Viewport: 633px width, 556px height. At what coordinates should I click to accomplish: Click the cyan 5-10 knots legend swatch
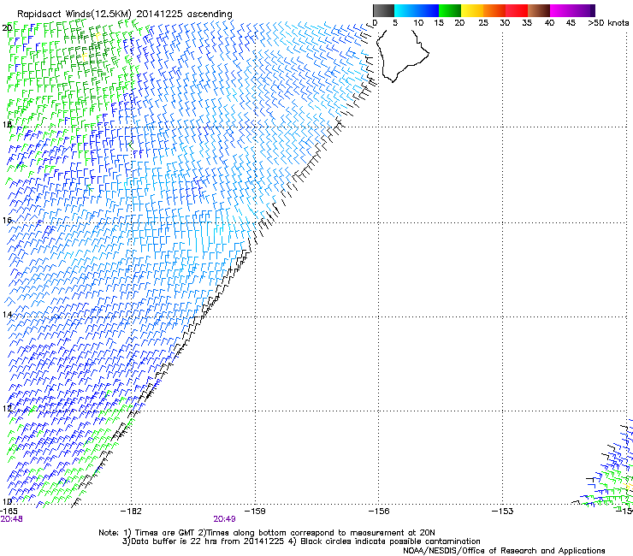(405, 10)
